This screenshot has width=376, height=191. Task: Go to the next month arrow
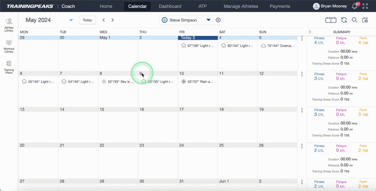click(113, 20)
